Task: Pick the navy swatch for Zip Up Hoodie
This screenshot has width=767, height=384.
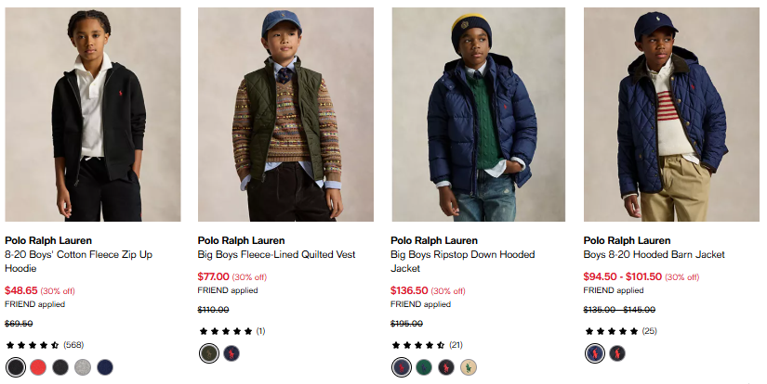Action: (105, 367)
